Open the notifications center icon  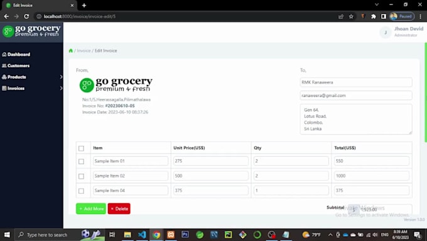pyautogui.click(x=418, y=235)
